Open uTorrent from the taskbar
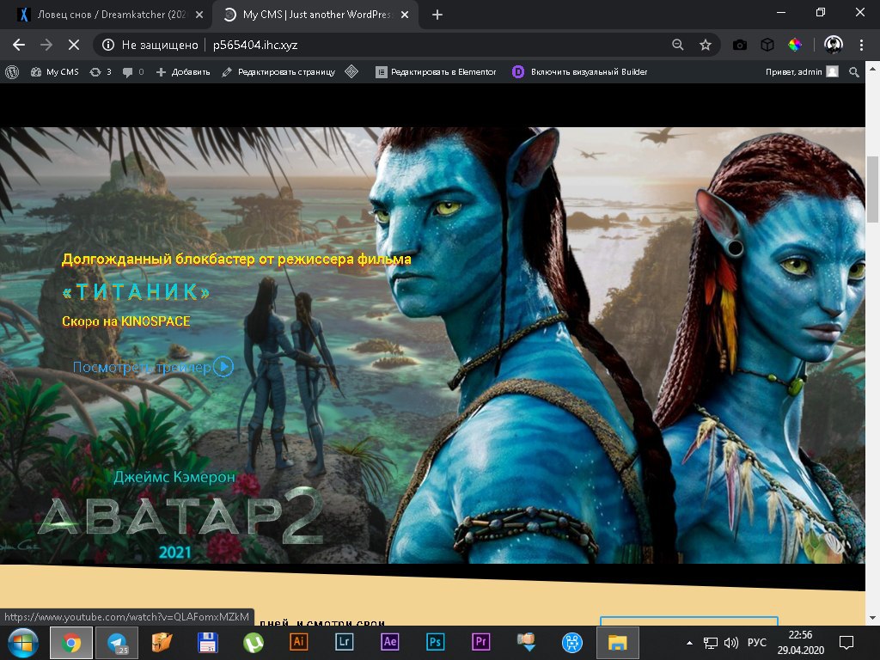Screen dimensions: 880x660 point(254,642)
